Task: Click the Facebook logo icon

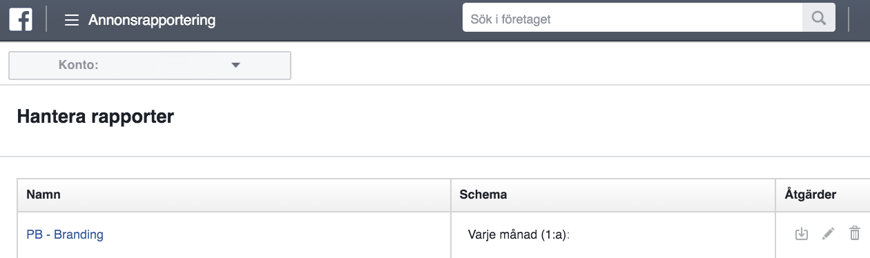Action: click(x=21, y=19)
